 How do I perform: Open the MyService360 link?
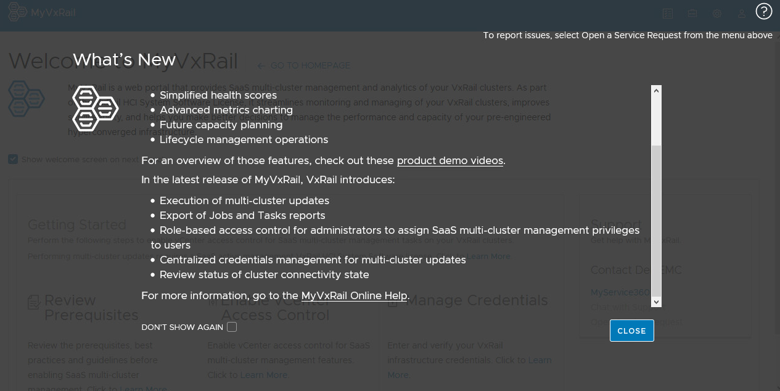coord(620,292)
